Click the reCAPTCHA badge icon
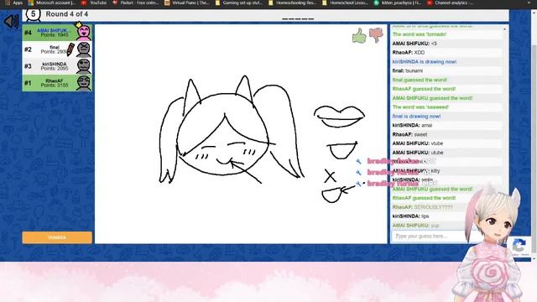The width and height of the screenshot is (537, 302). pos(519,245)
